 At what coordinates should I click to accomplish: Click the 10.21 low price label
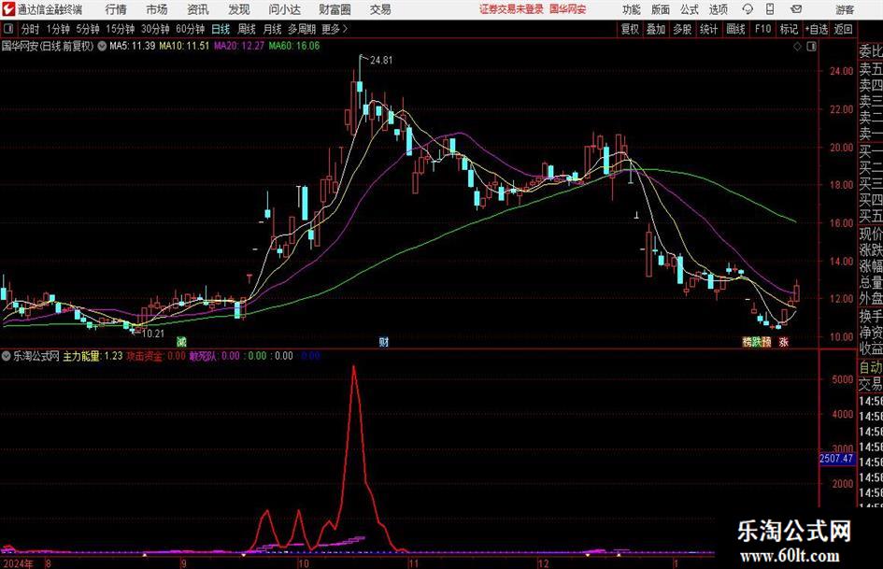point(152,334)
